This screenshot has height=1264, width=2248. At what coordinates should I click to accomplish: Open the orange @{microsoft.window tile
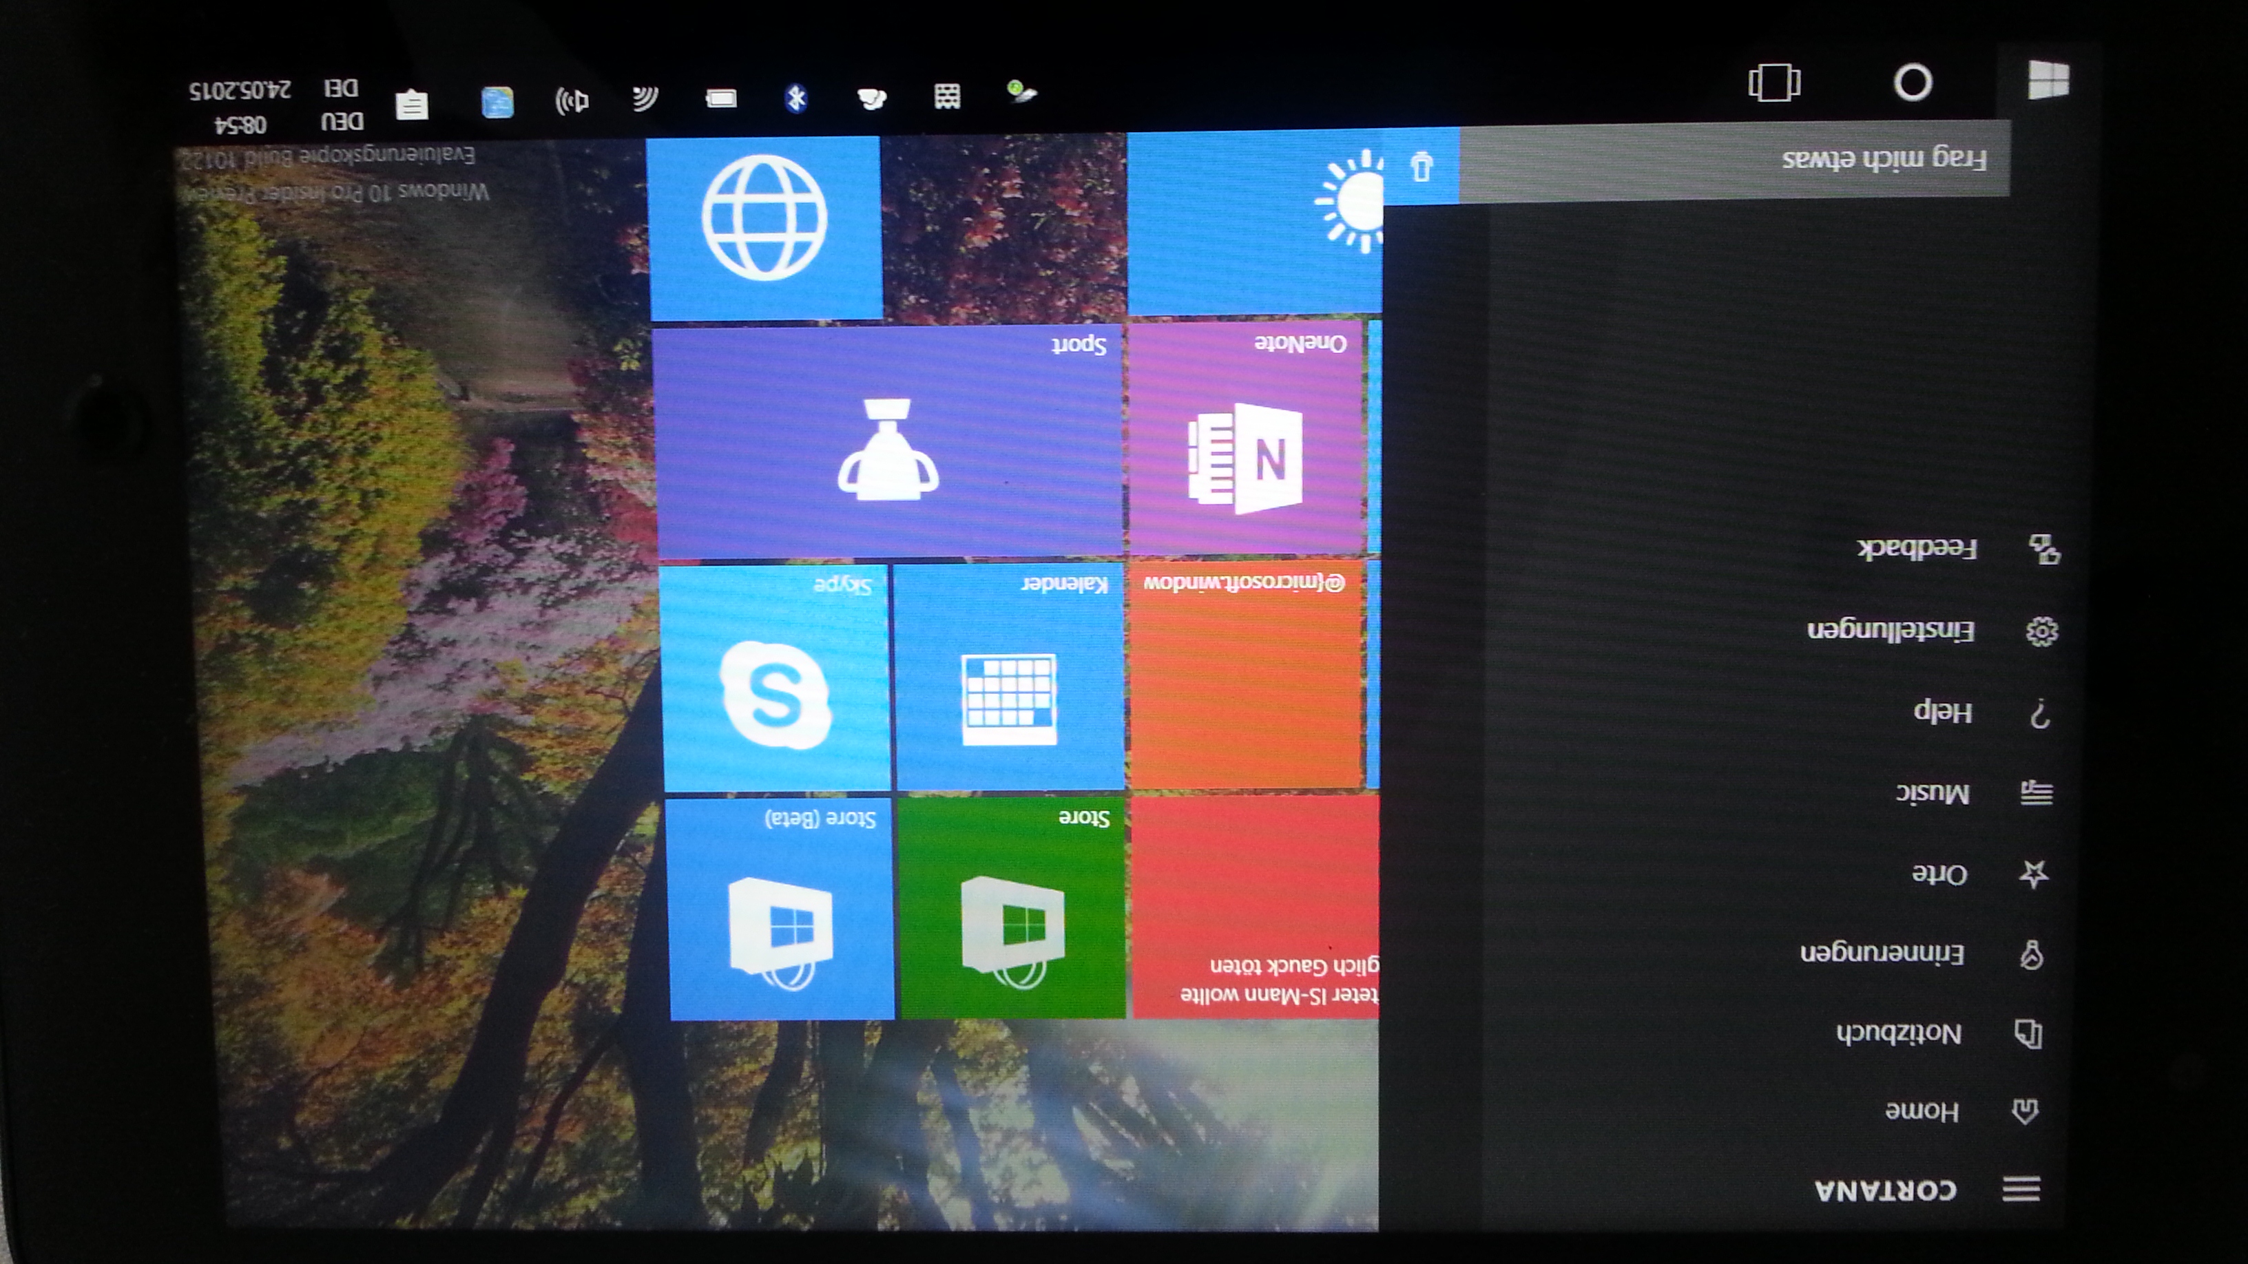[1245, 674]
